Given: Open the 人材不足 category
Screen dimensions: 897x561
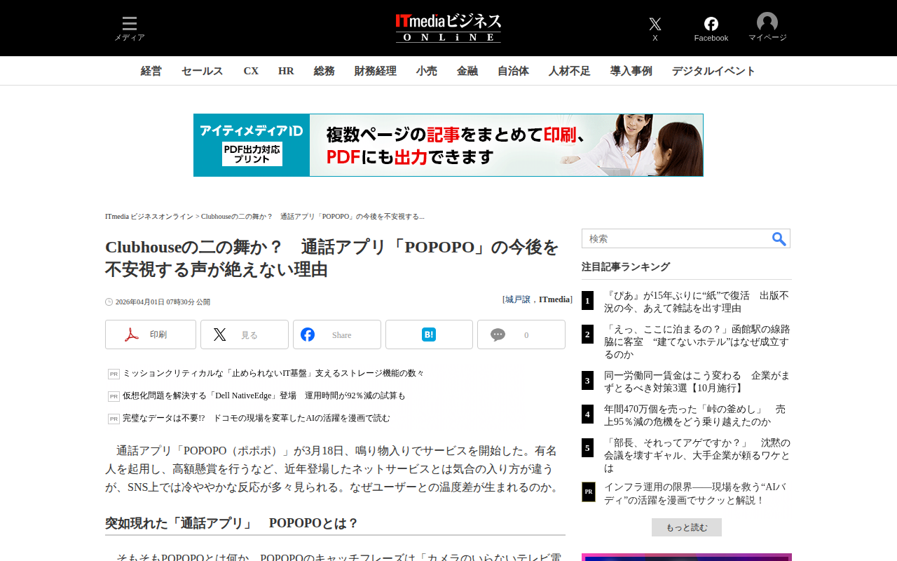Looking at the screenshot, I should 570,71.
